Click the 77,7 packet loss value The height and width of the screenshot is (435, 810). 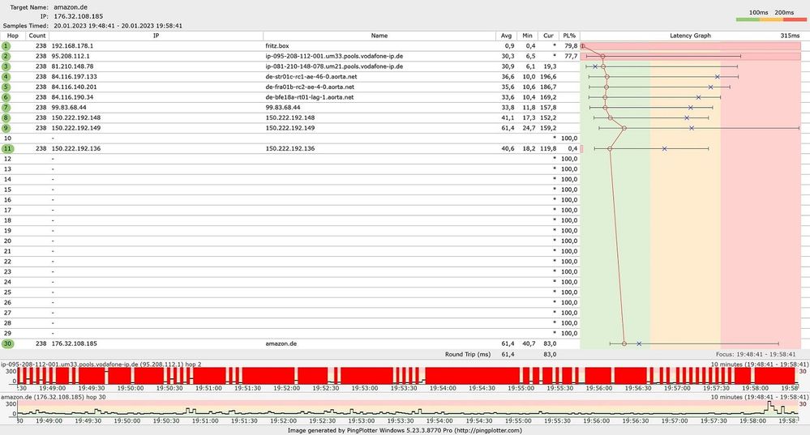tap(571, 56)
